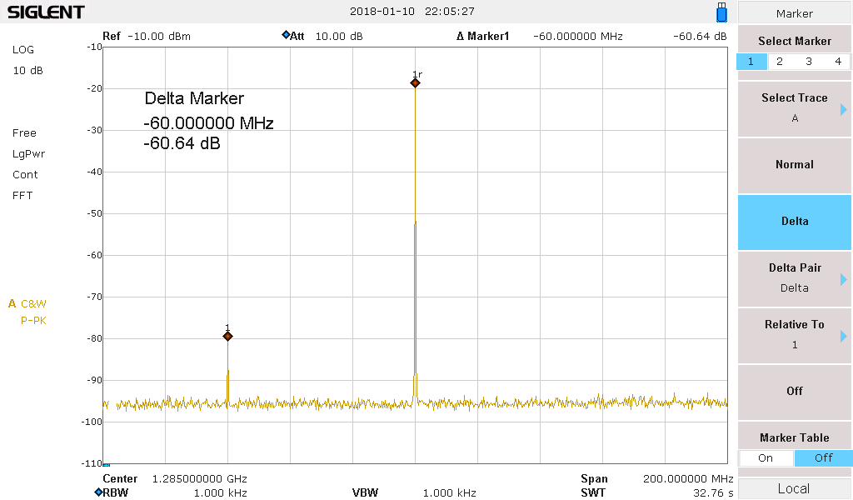
Task: Expand the Relative To setting
Action: tap(794, 334)
